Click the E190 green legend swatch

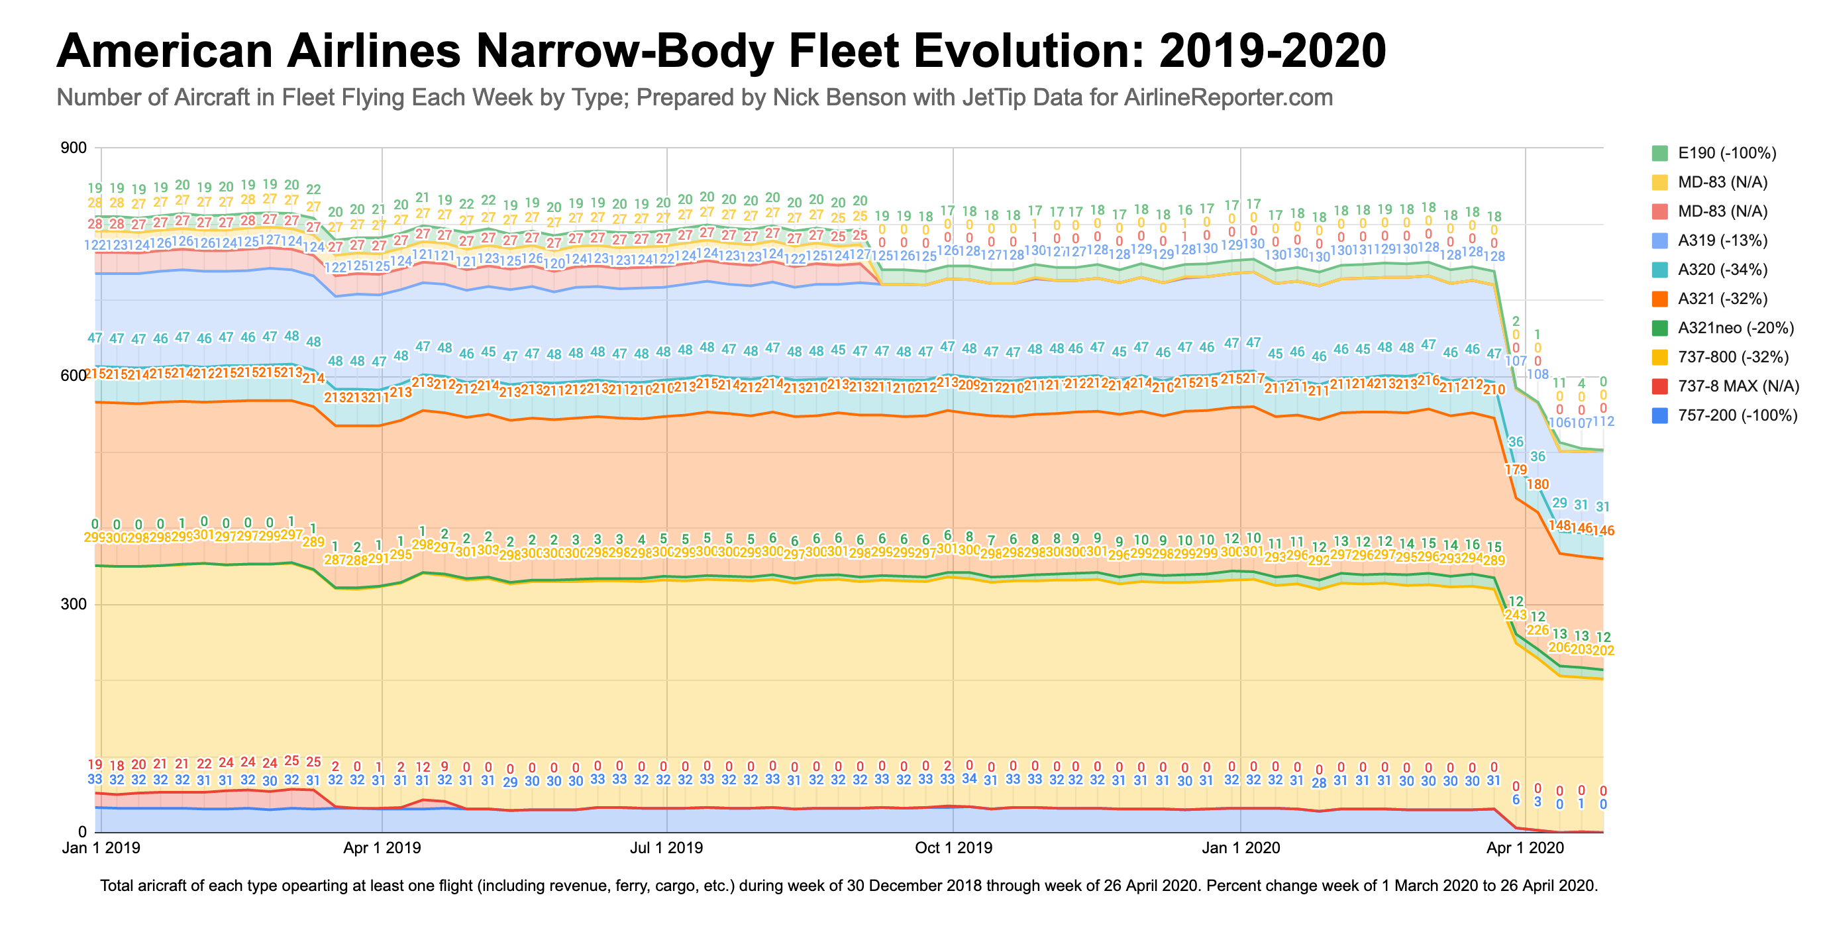tap(1659, 153)
